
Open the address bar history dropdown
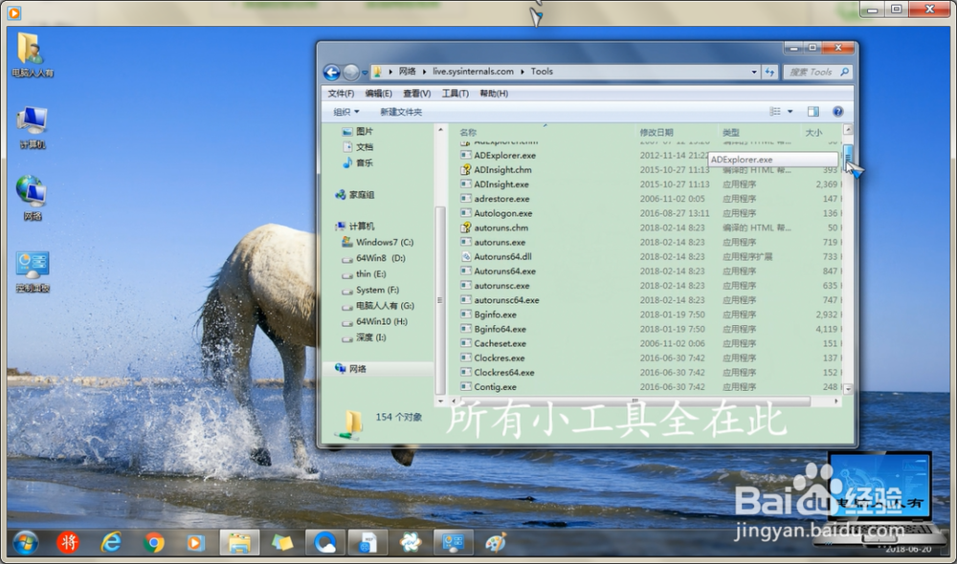pyautogui.click(x=754, y=72)
